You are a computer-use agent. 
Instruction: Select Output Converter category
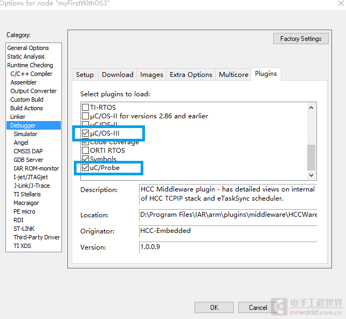tap(33, 91)
